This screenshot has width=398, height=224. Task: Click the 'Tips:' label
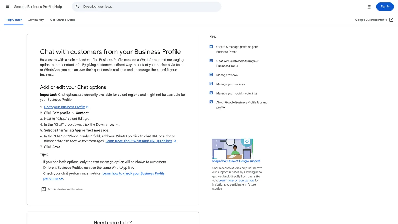pos(44,154)
